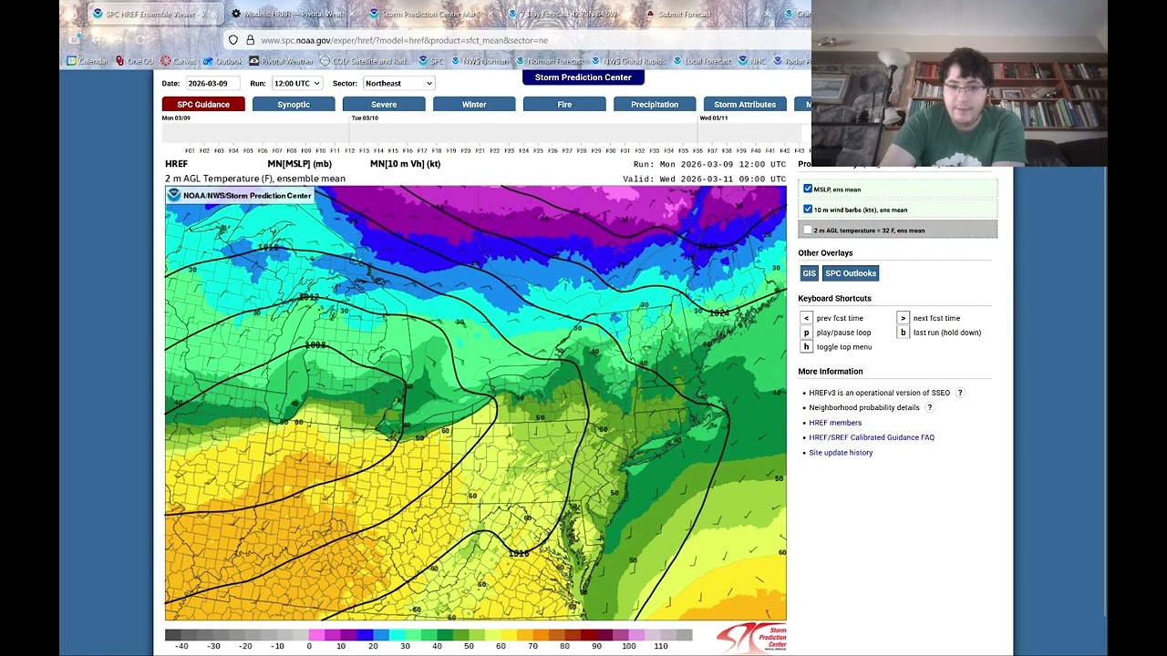This screenshot has height=656, width=1167.
Task: Click the NOAA/NWS Storm Prediction Center map logo
Action: [241, 195]
